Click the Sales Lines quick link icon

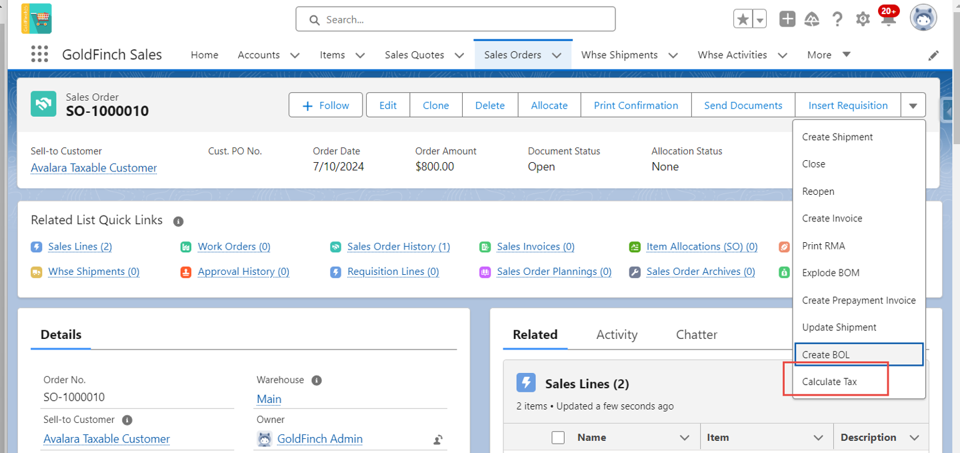(x=37, y=247)
